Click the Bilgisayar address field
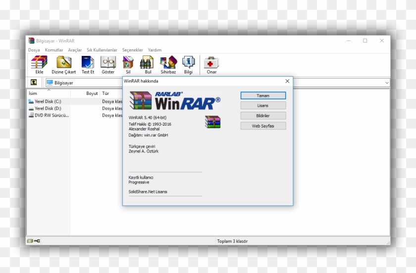This screenshot has height=273, width=416. 84,83
